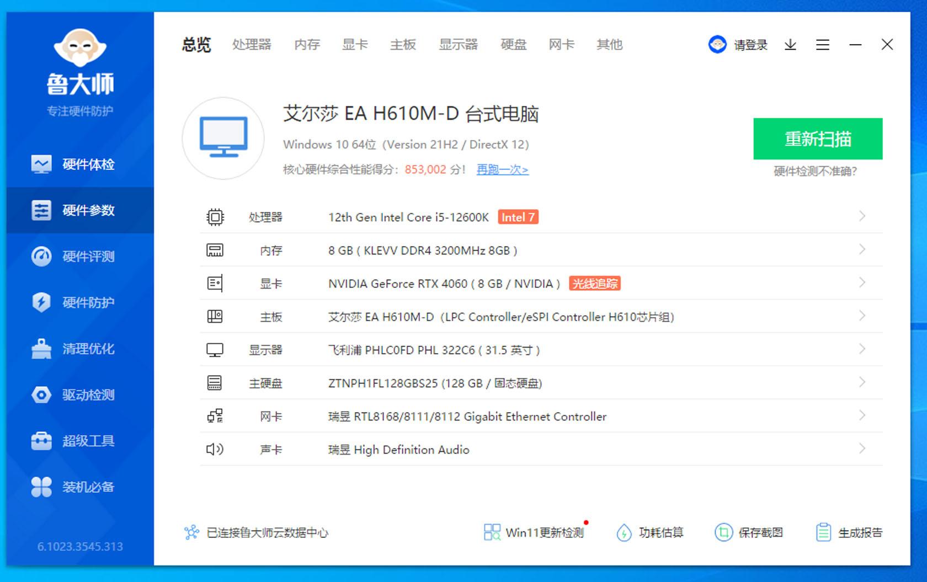Click the login avatar icon

click(x=717, y=44)
